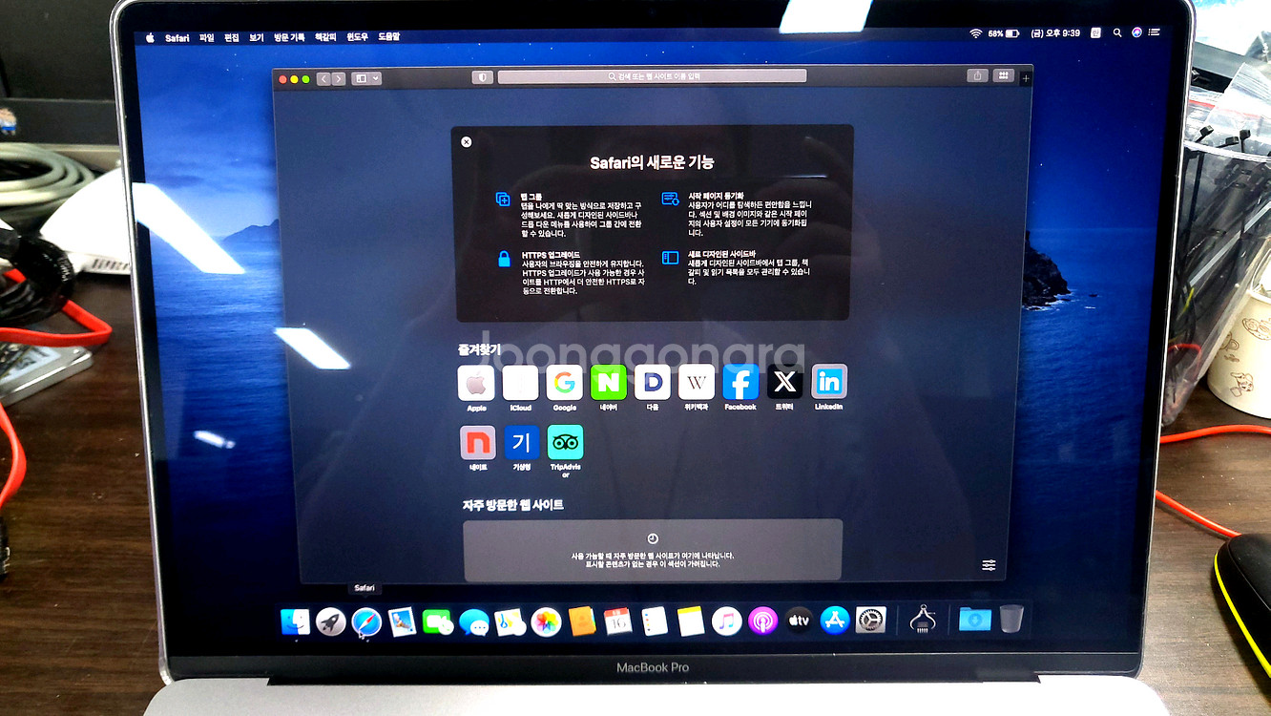Open Photos from the dock
1271x716 pixels.
coord(546,622)
